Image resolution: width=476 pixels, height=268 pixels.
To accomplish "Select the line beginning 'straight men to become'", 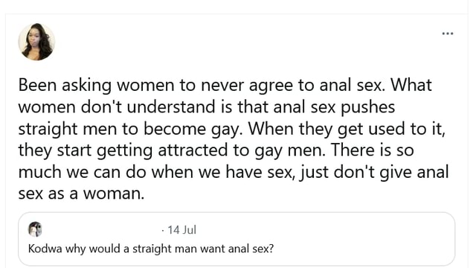I will click(231, 129).
